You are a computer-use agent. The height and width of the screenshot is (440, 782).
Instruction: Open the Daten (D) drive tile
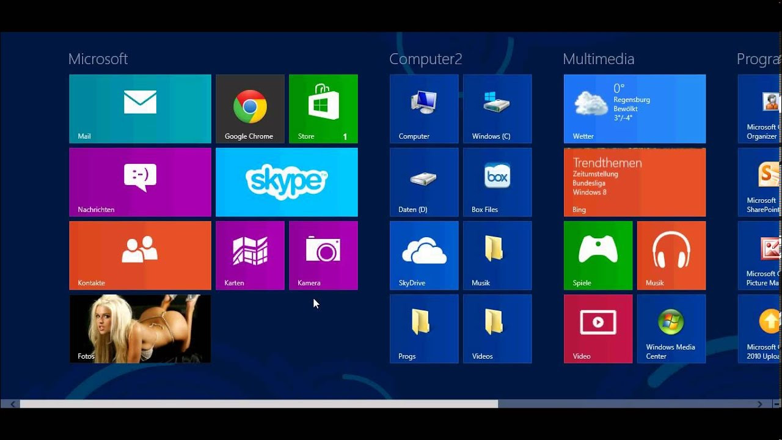coord(424,182)
